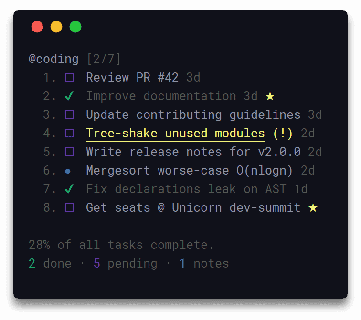
Task: Click the green maximize window dot
Action: coord(75,27)
